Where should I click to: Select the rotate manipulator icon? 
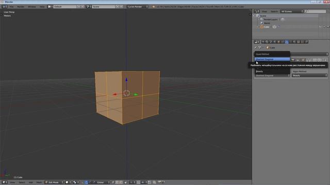point(90,182)
